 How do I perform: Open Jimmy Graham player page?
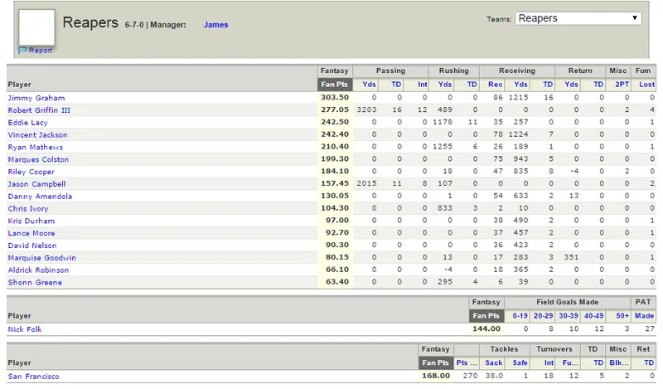tap(36, 98)
